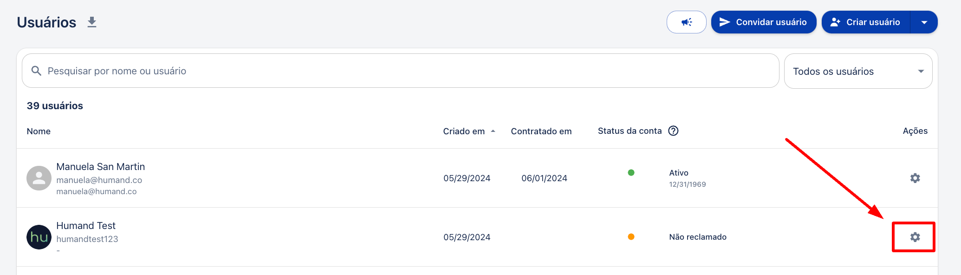The width and height of the screenshot is (961, 275).
Task: Click Humand Test's hu avatar
Action: [x=39, y=237]
